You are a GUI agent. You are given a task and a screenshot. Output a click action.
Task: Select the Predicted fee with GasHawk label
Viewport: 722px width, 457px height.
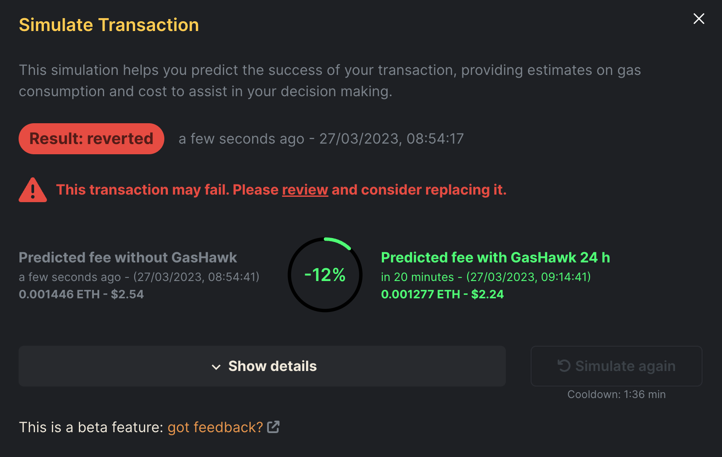(x=496, y=257)
